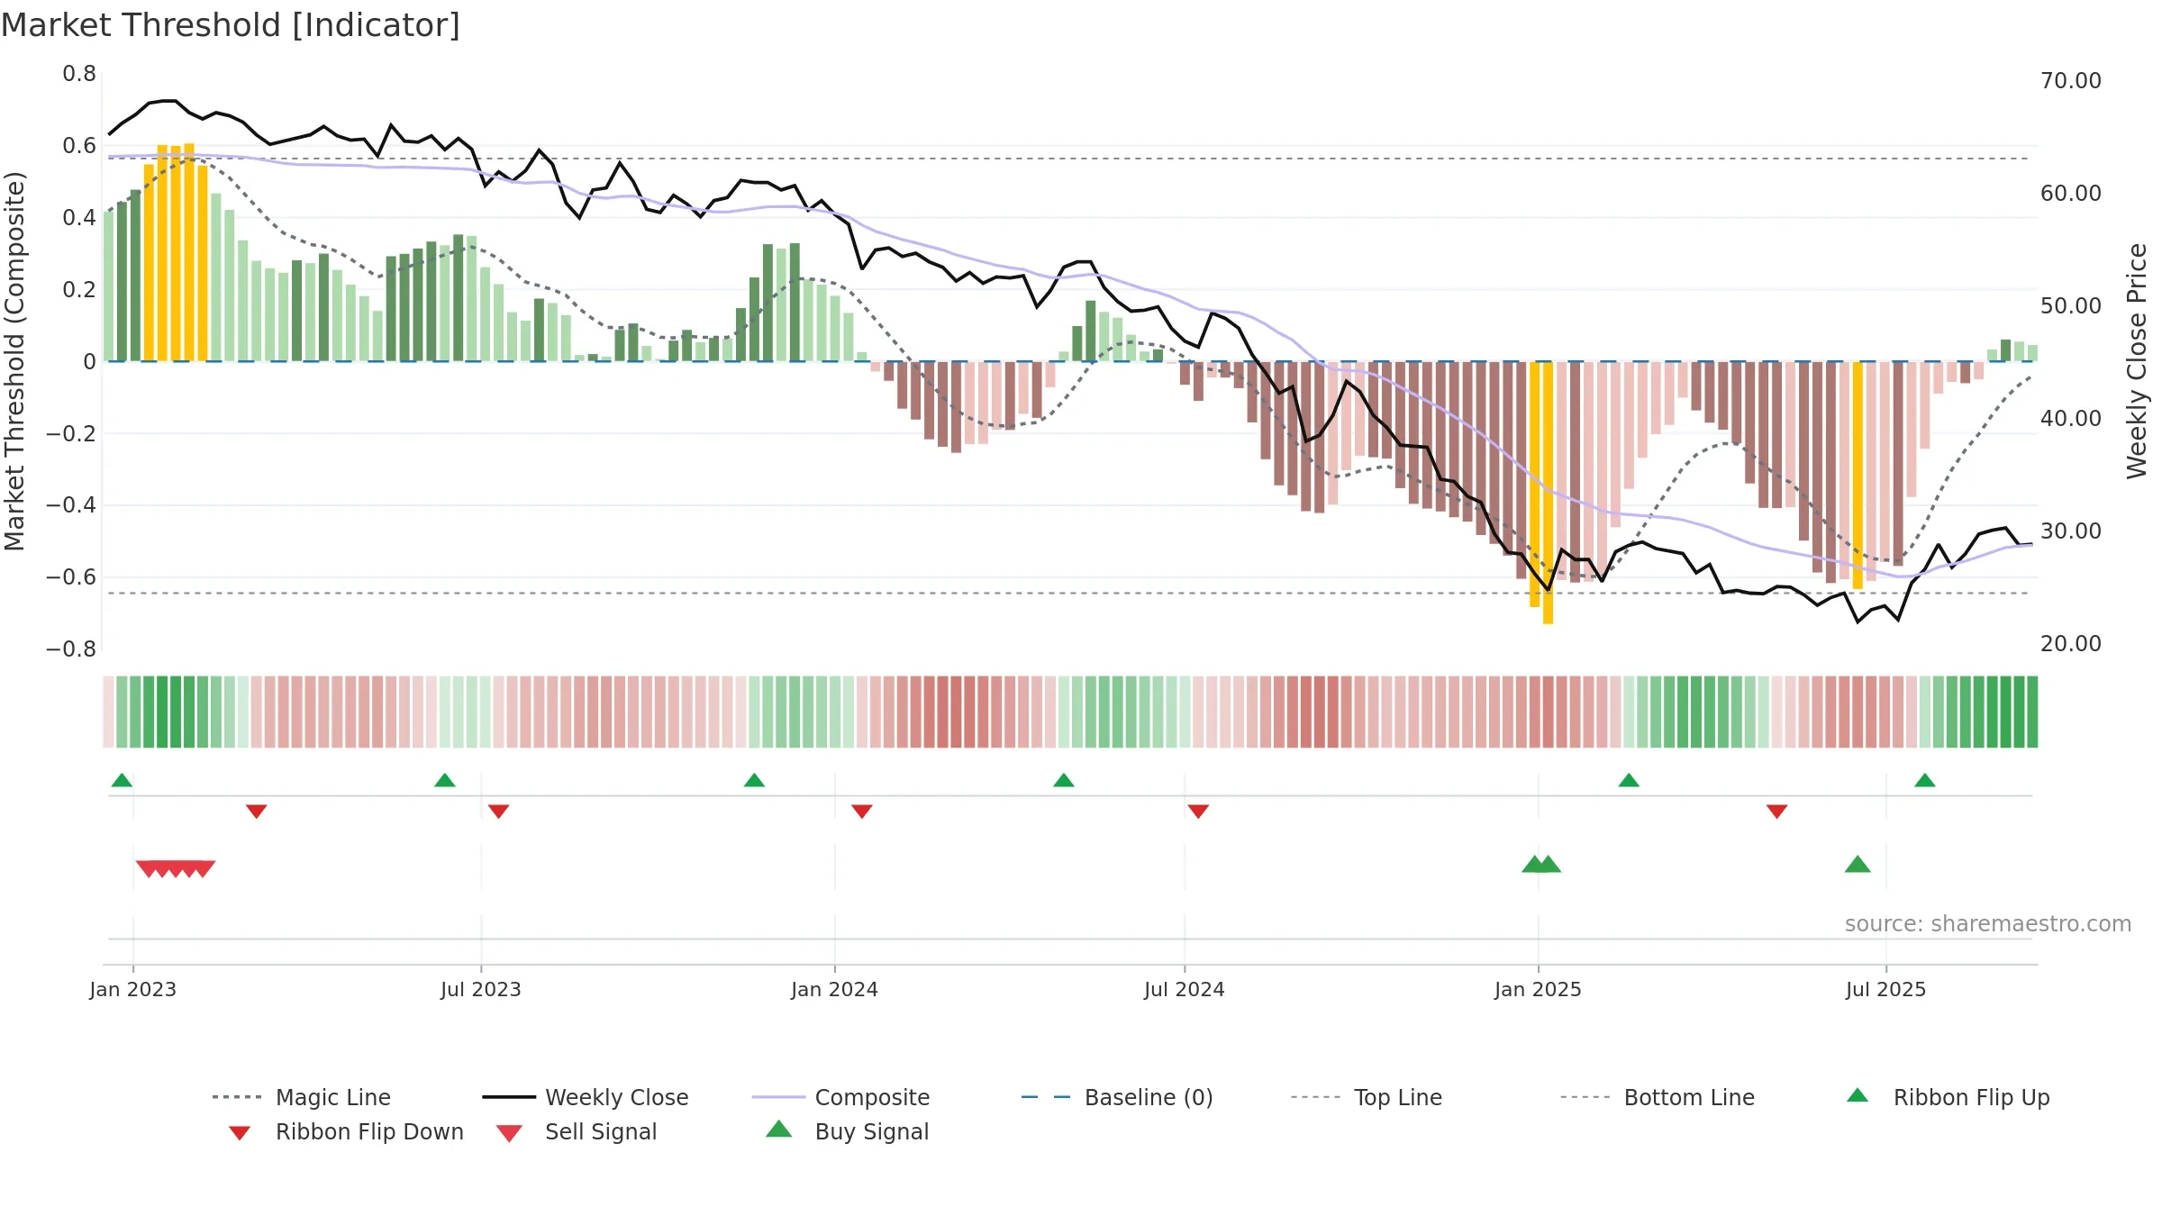Click the Market Threshold [Indicator] title

(x=231, y=25)
